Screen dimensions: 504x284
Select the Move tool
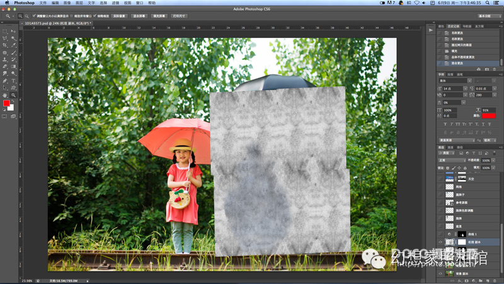(13, 31)
